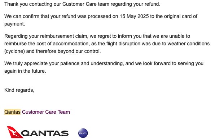Place cursor at Thank you opening words
Viewport: 215px width, 140px height.
click(x=16, y=4)
